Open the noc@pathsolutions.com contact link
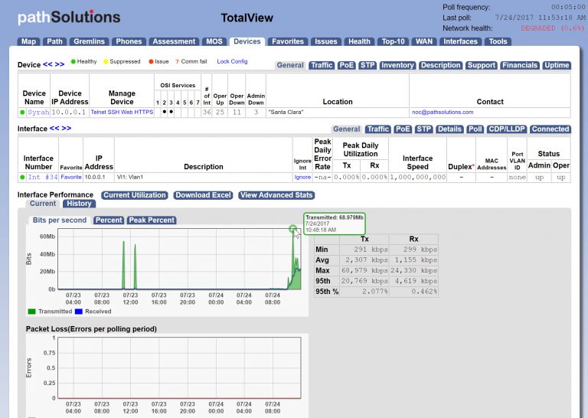The width and height of the screenshot is (588, 418). [x=443, y=112]
